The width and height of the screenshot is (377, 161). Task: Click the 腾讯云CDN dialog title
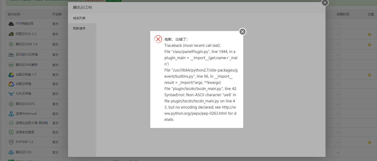pos(82,7)
